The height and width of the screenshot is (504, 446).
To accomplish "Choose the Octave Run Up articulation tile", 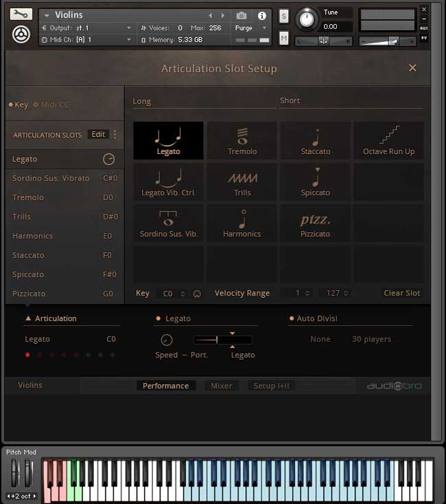I will pyautogui.click(x=389, y=140).
